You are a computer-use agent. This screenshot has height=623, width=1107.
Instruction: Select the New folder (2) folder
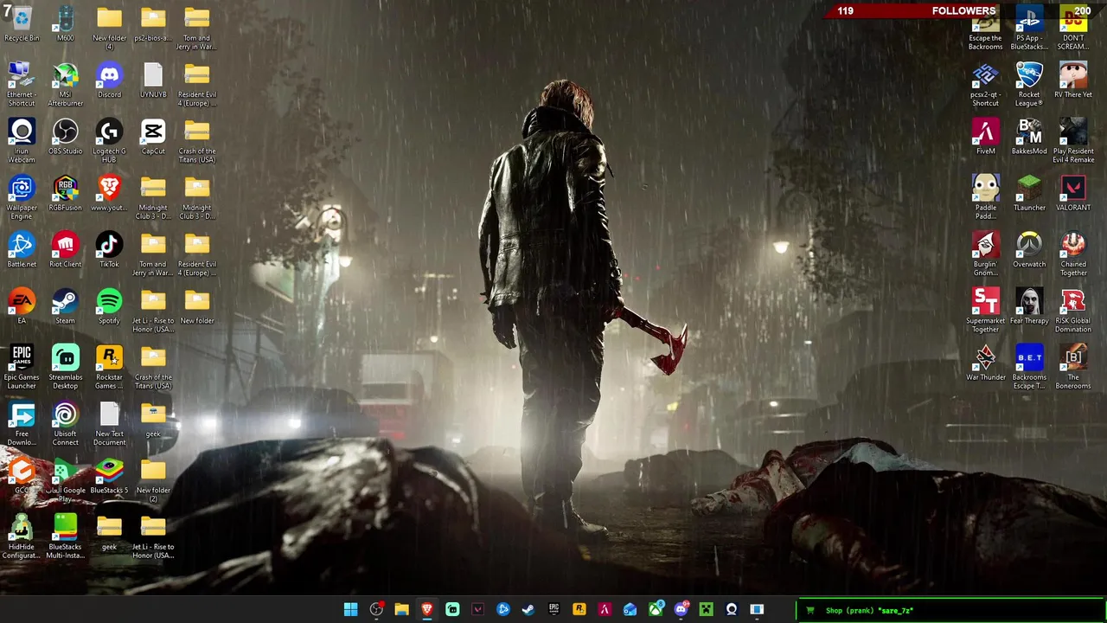[153, 480]
